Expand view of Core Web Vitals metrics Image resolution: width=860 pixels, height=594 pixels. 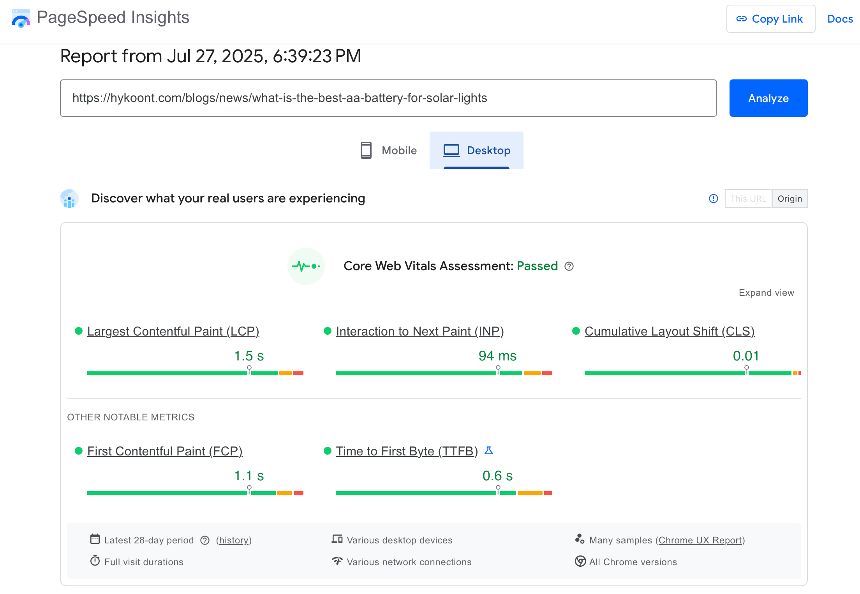[x=766, y=293]
